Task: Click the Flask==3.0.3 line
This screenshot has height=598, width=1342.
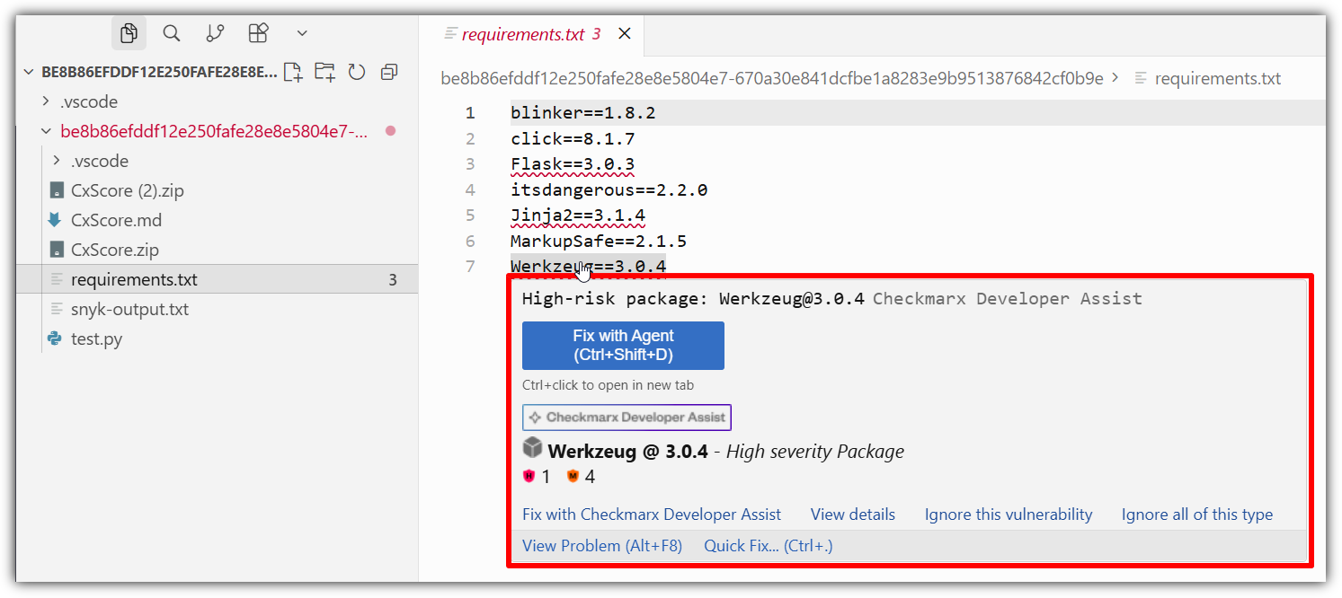Action: [573, 164]
